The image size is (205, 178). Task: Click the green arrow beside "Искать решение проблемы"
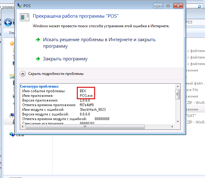(38, 40)
